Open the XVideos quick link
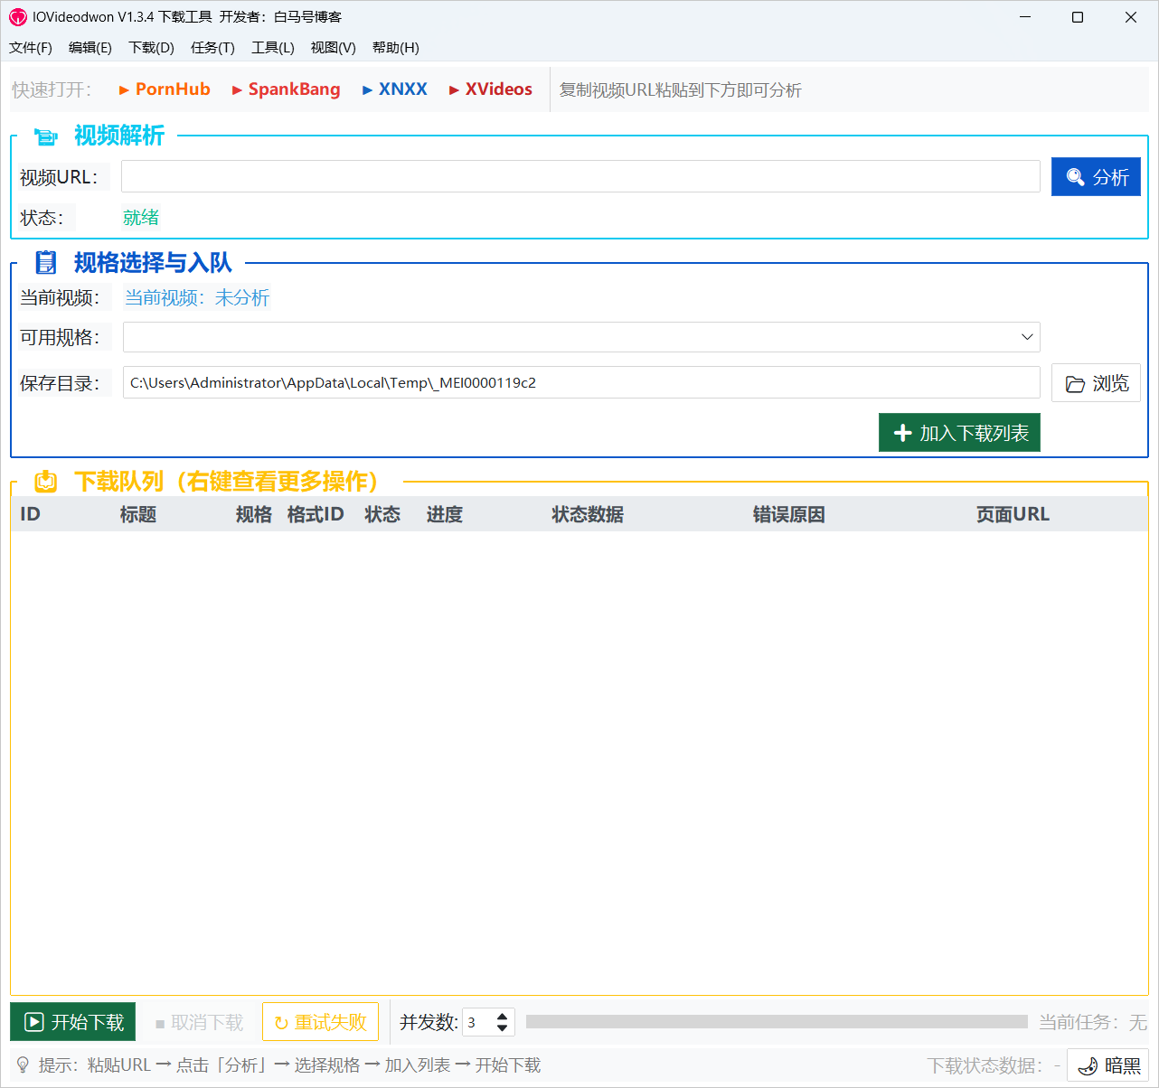 point(490,89)
